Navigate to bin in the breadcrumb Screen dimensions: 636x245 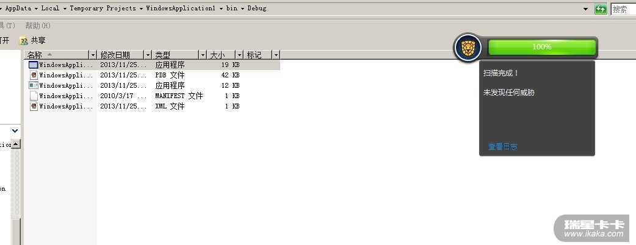(x=232, y=8)
